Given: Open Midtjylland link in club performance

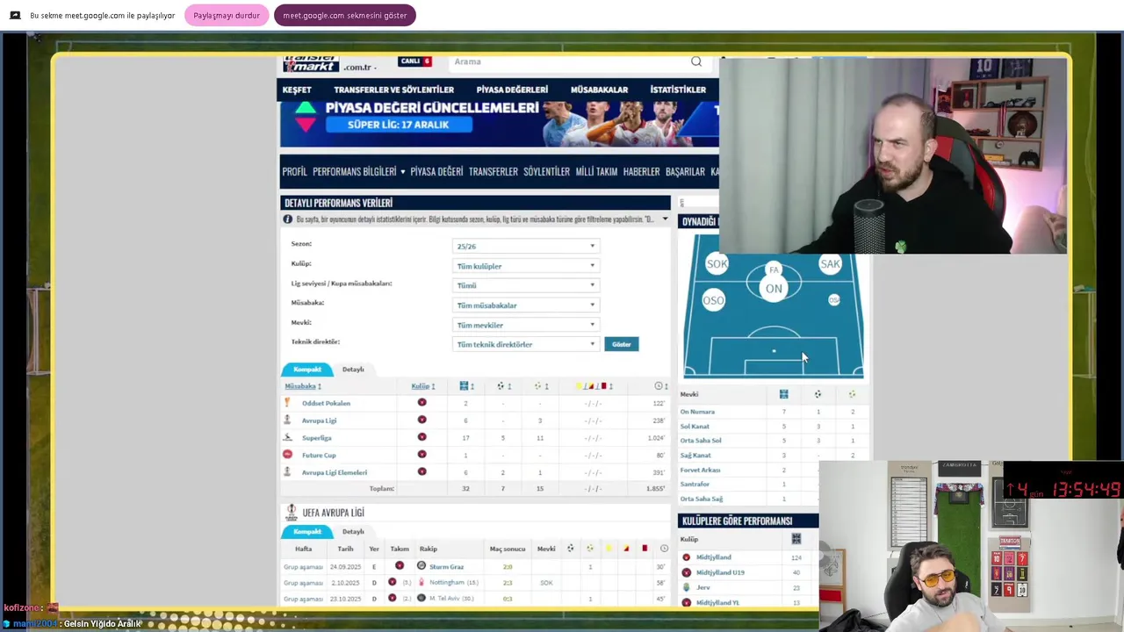Looking at the screenshot, I should click(x=713, y=557).
